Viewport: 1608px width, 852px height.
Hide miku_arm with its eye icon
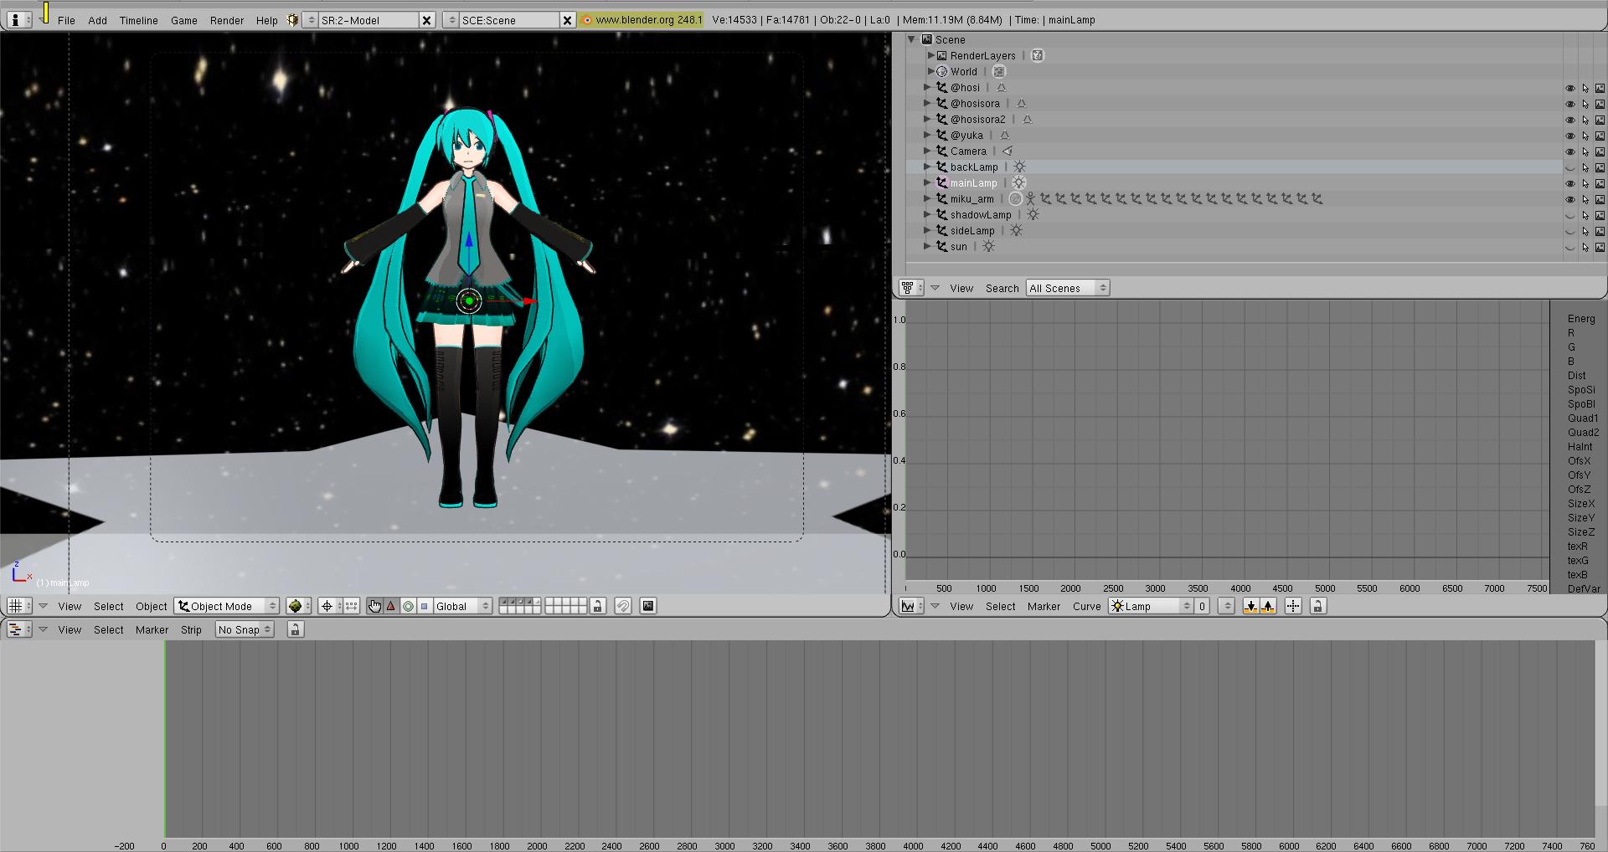(x=1570, y=199)
